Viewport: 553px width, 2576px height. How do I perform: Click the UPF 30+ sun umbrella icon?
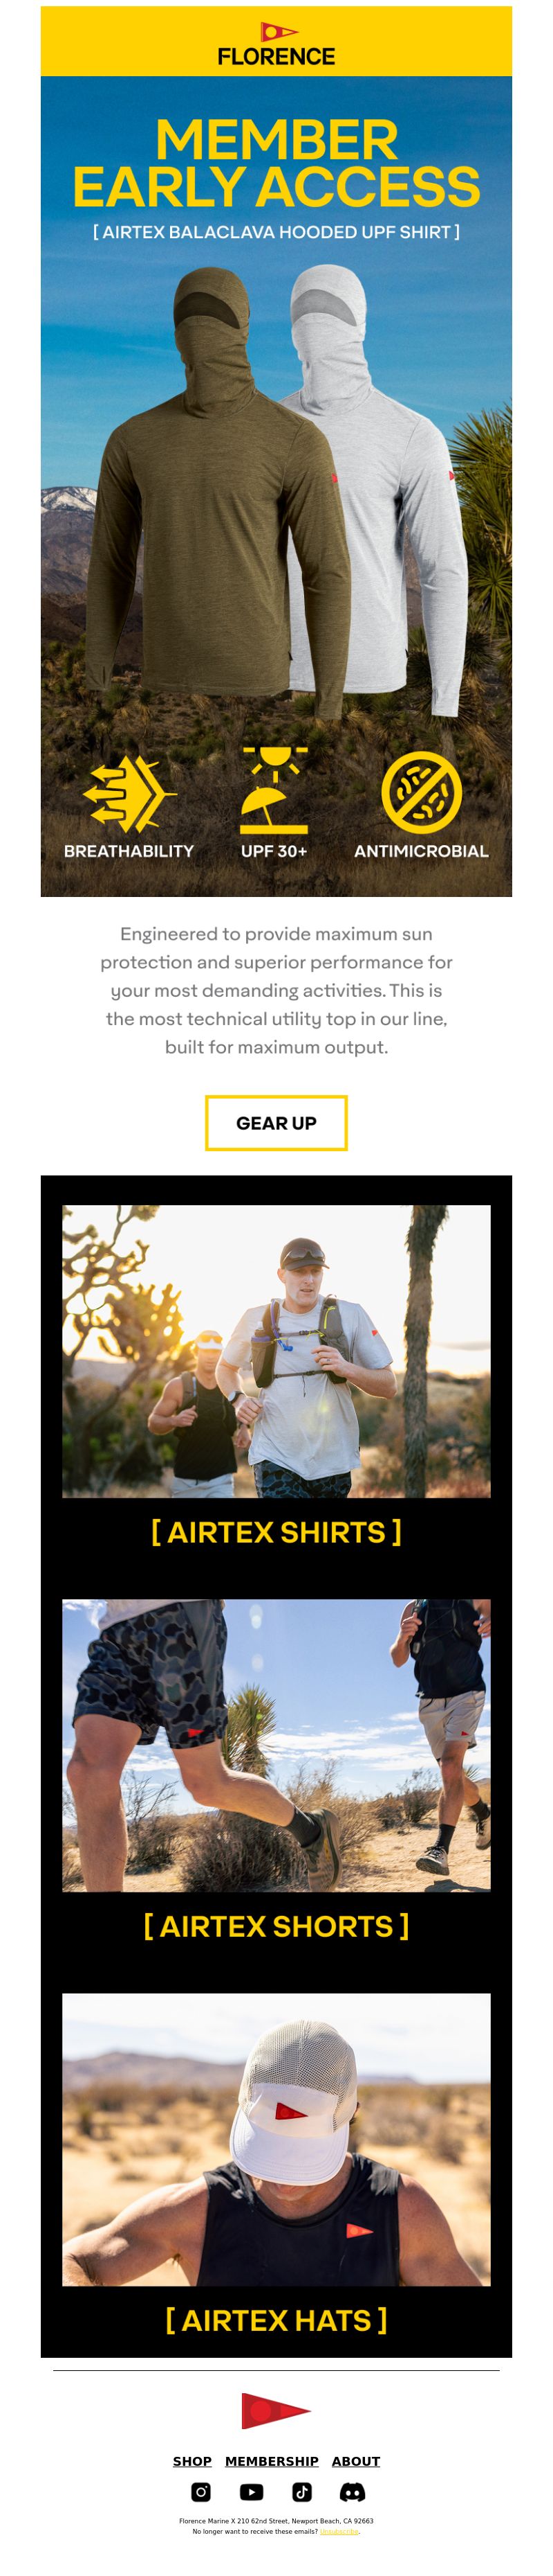click(x=274, y=790)
